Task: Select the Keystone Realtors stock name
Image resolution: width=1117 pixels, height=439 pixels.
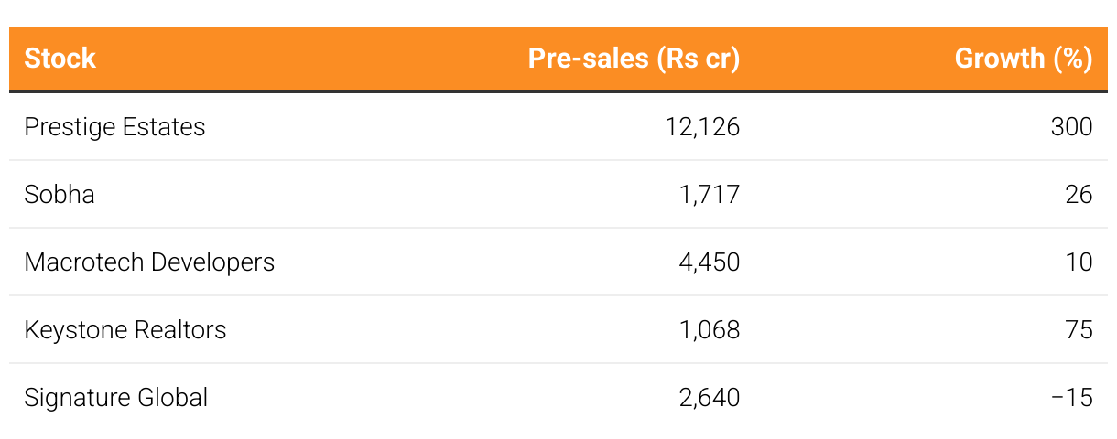Action: pos(125,329)
